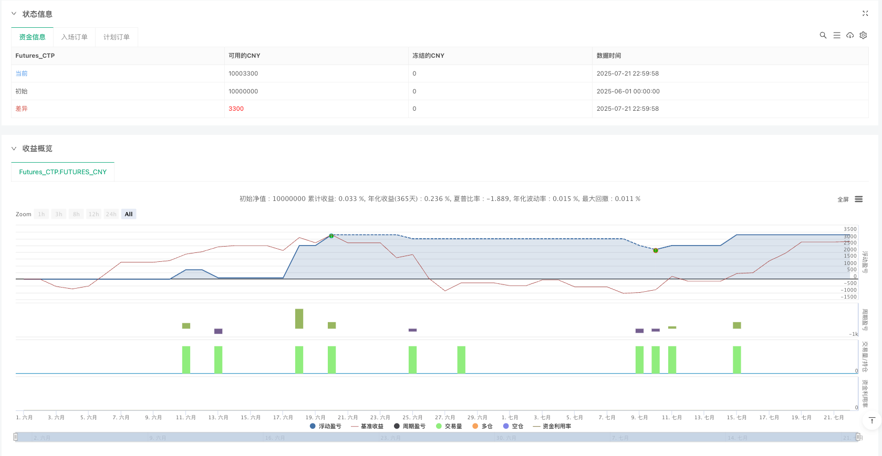This screenshot has height=456, width=882.
Task: Click the 差异 row label
Action: [22, 109]
